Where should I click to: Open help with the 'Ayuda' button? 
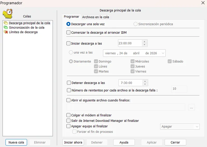click(x=124, y=142)
